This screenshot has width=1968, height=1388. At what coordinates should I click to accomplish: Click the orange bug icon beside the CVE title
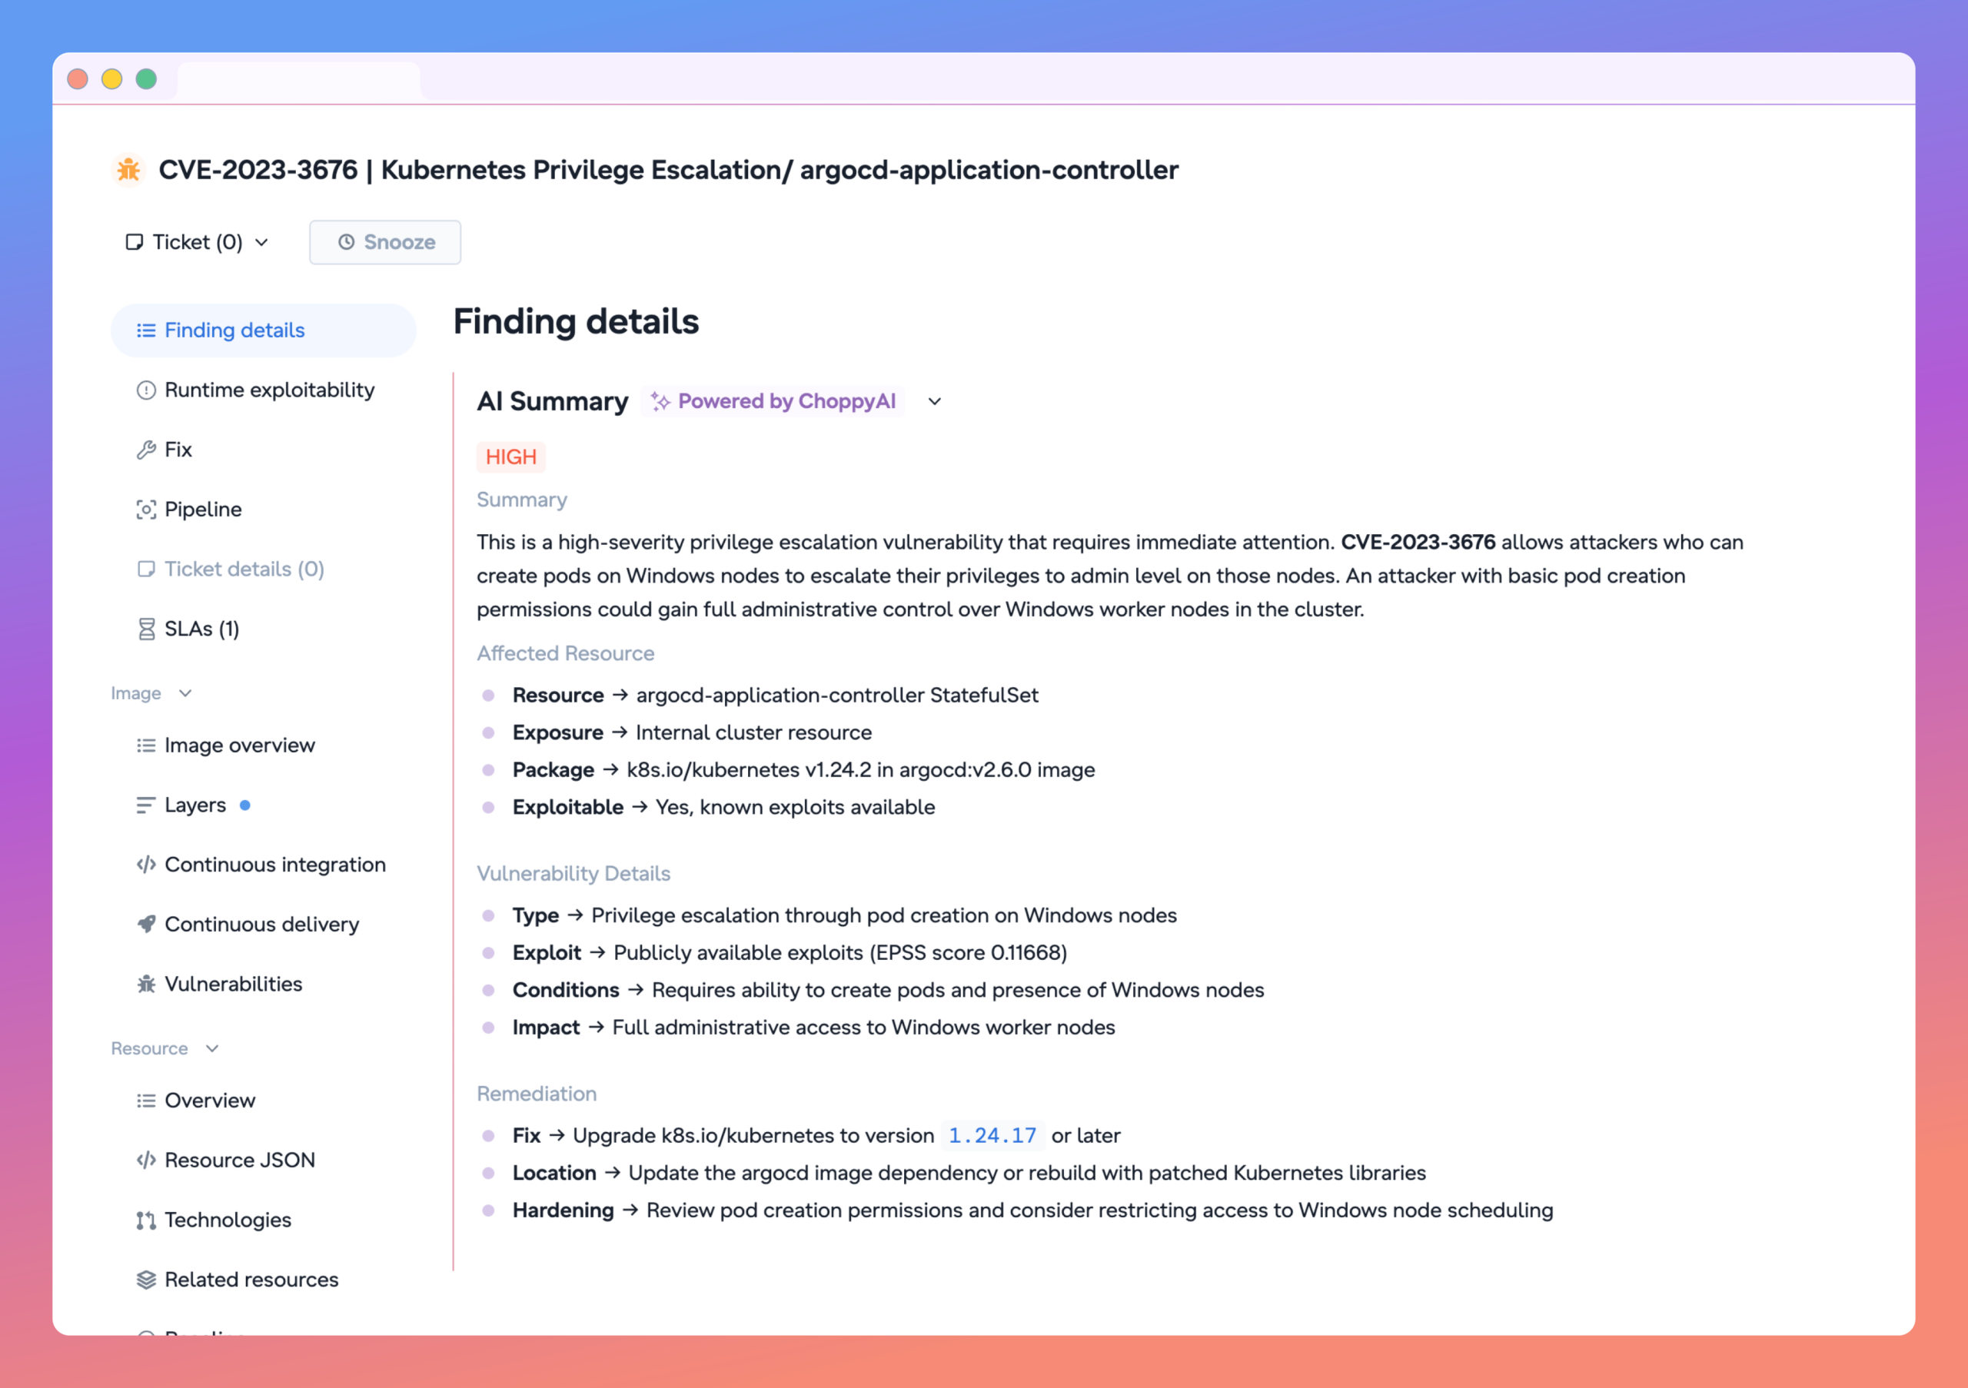point(128,170)
